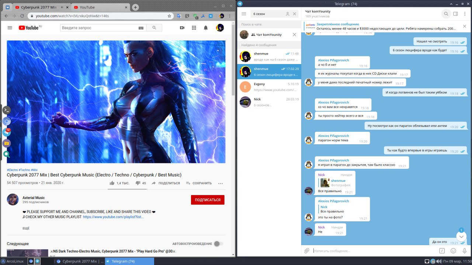Reload the YouTube page
The image size is (472, 265).
22,16
